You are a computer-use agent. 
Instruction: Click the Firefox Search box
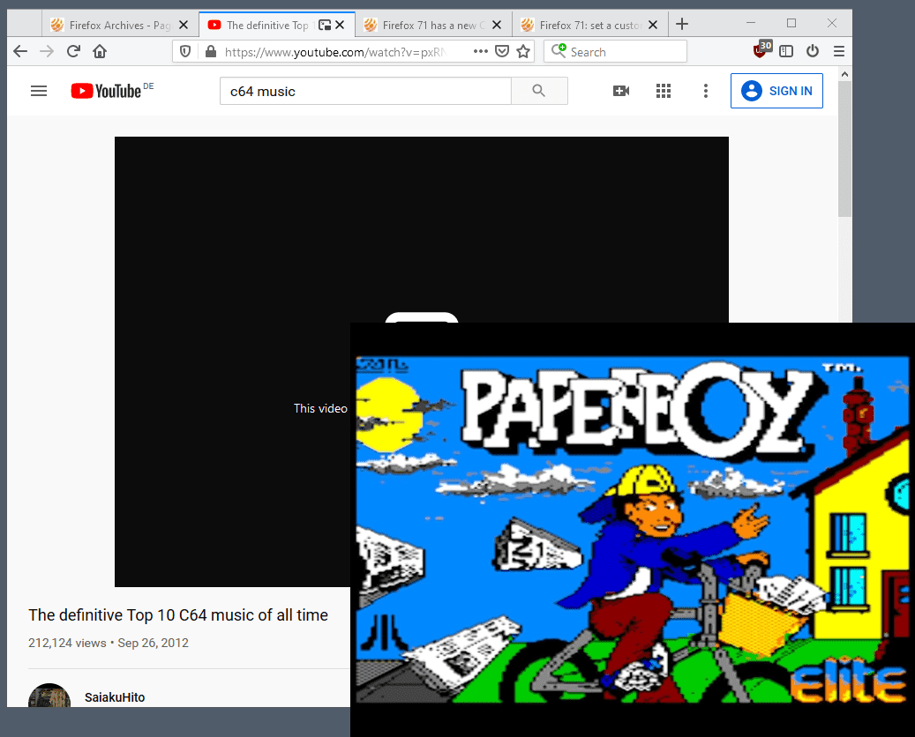pyautogui.click(x=615, y=51)
